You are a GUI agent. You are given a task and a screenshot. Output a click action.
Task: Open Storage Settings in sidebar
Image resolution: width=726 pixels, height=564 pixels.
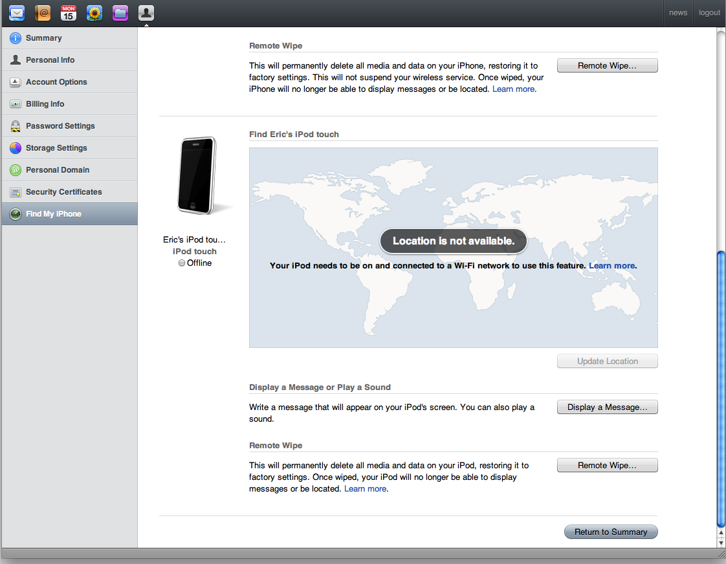click(x=69, y=148)
